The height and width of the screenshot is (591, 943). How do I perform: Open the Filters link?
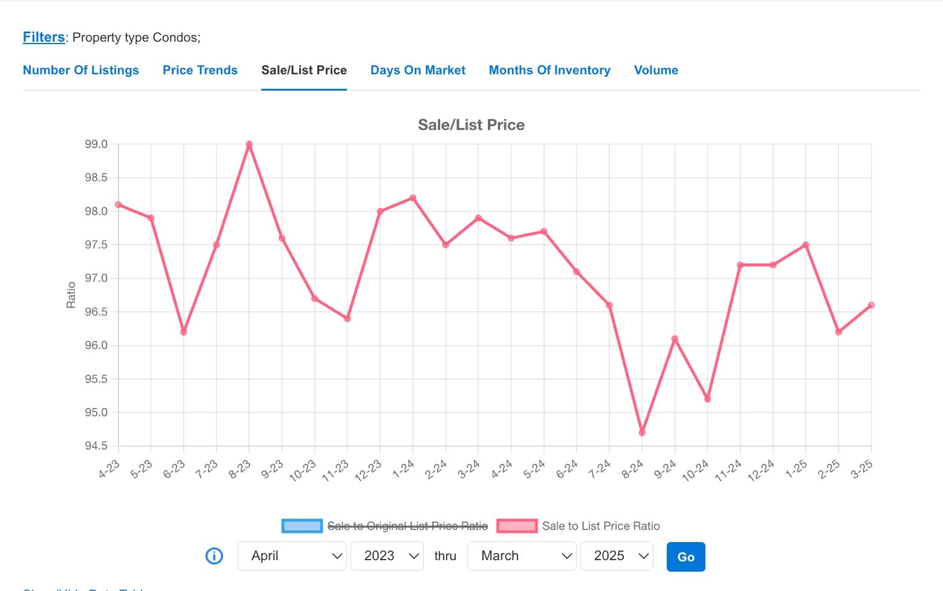coord(44,37)
